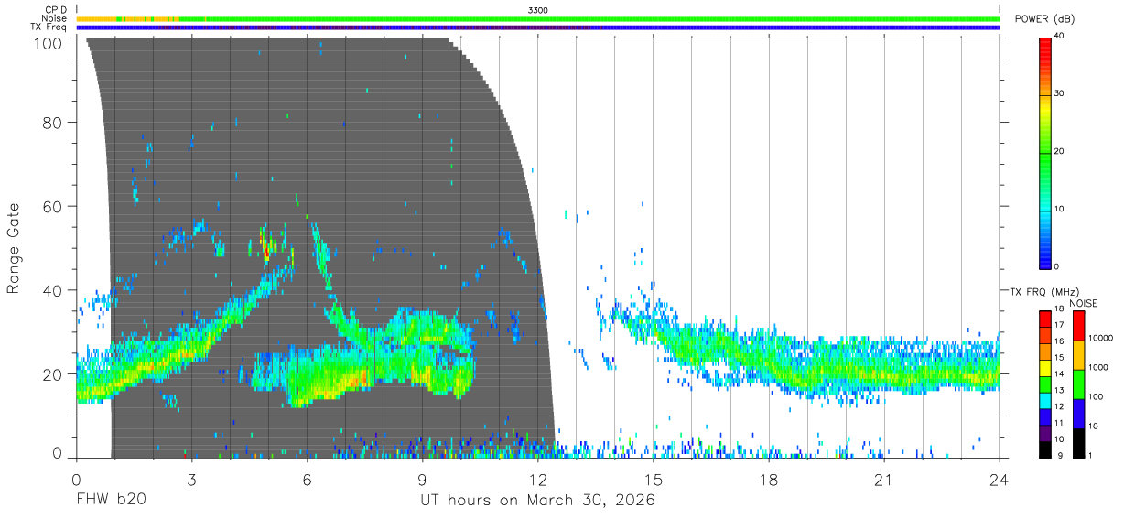Click the 24 tick on UT hours axis
The image size is (1124, 519).
point(1000,480)
